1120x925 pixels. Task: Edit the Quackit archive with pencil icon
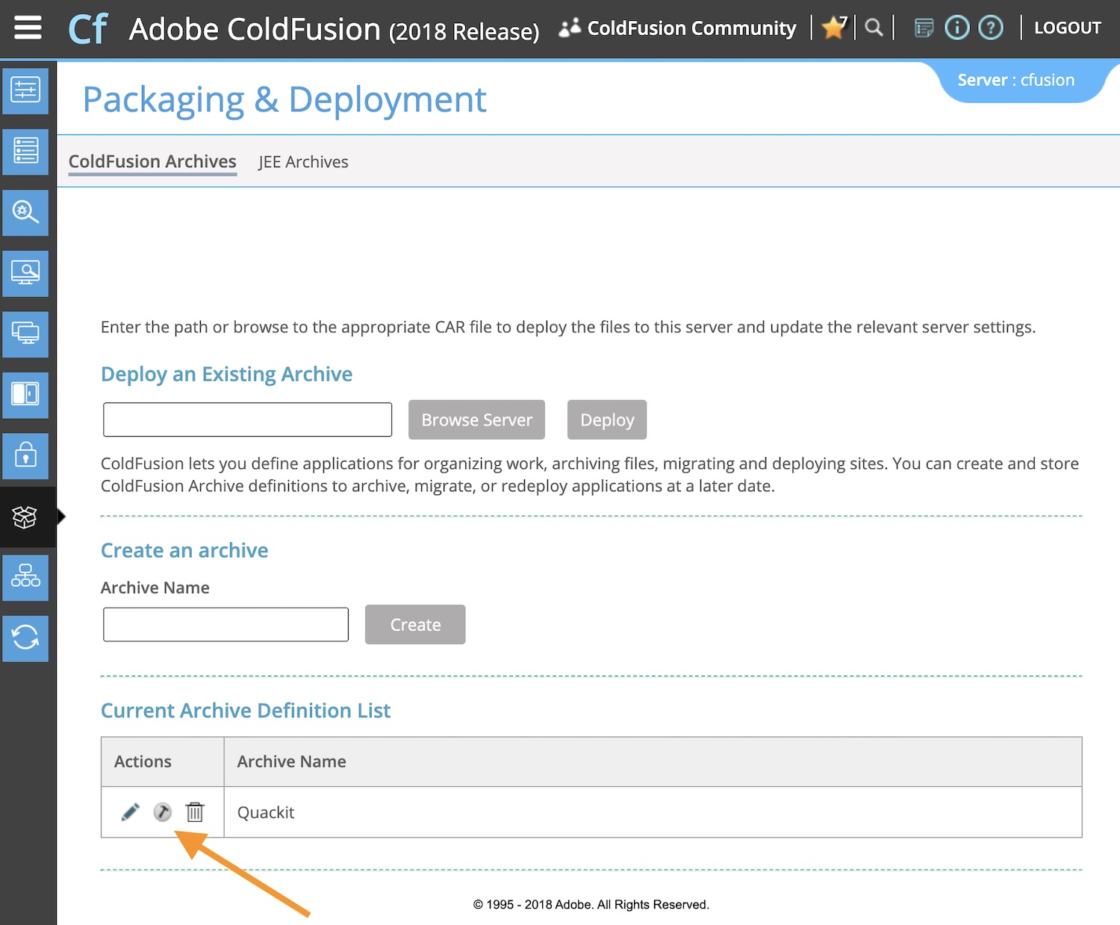tap(130, 812)
